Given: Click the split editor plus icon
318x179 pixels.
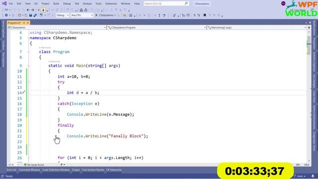Looking at the screenshot, I should pyautogui.click(x=309, y=27).
